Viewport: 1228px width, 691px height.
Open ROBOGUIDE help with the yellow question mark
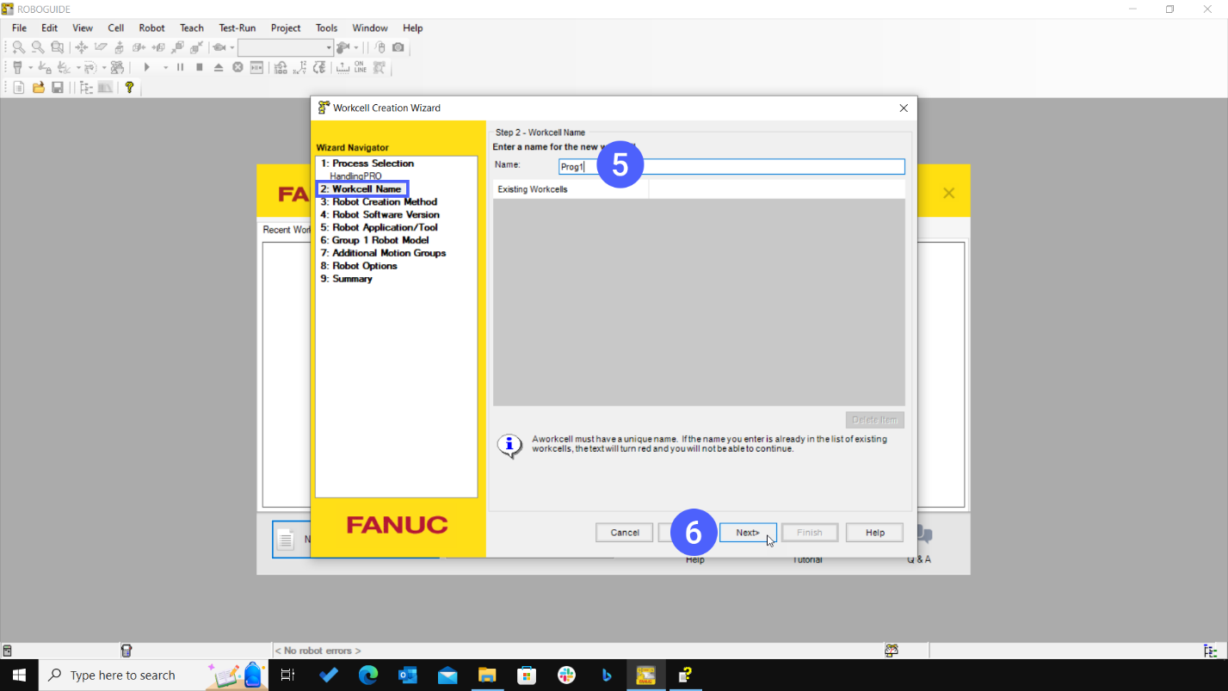click(x=130, y=87)
